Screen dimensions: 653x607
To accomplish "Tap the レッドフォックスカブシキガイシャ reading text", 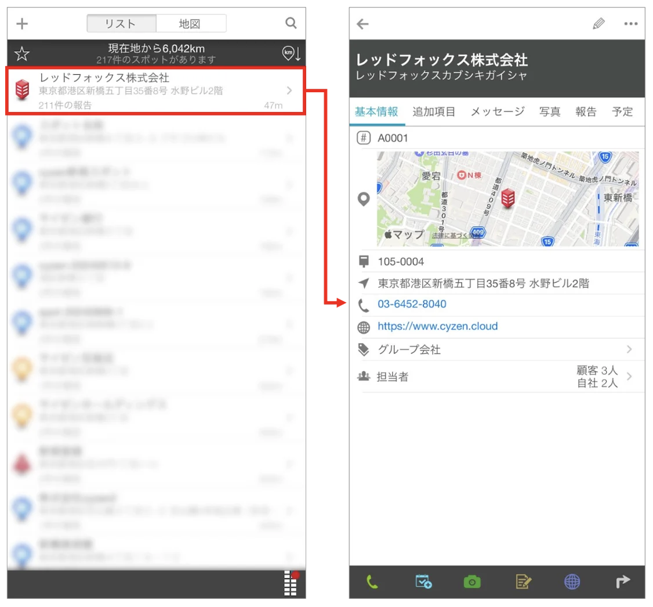I will click(441, 75).
